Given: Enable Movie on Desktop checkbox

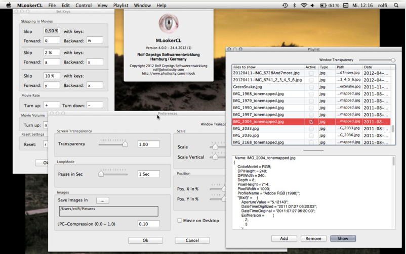Looking at the screenshot, I should point(179,220).
